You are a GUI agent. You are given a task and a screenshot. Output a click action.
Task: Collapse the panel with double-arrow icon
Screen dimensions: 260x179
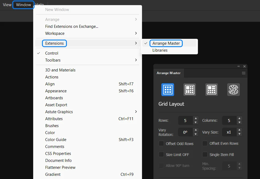(239, 66)
